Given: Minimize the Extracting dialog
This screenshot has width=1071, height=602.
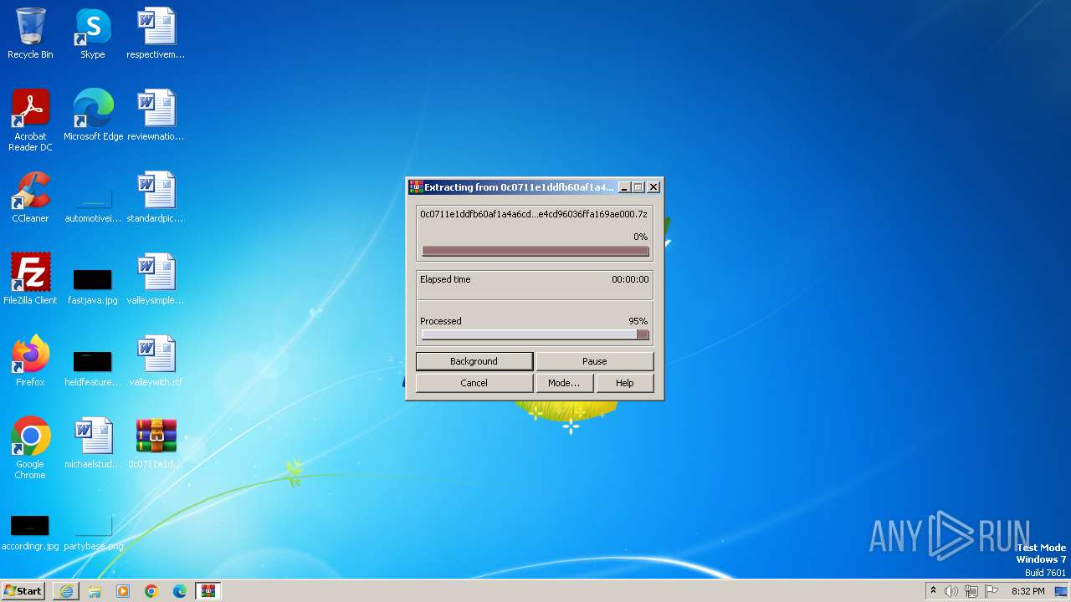Looking at the screenshot, I should pyautogui.click(x=623, y=187).
